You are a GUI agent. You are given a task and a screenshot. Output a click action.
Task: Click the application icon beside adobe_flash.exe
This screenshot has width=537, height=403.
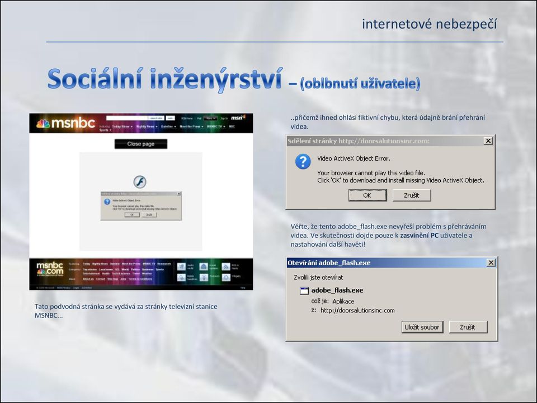304,290
